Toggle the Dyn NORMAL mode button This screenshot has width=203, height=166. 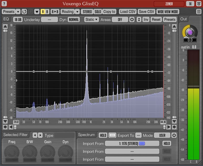74,20
